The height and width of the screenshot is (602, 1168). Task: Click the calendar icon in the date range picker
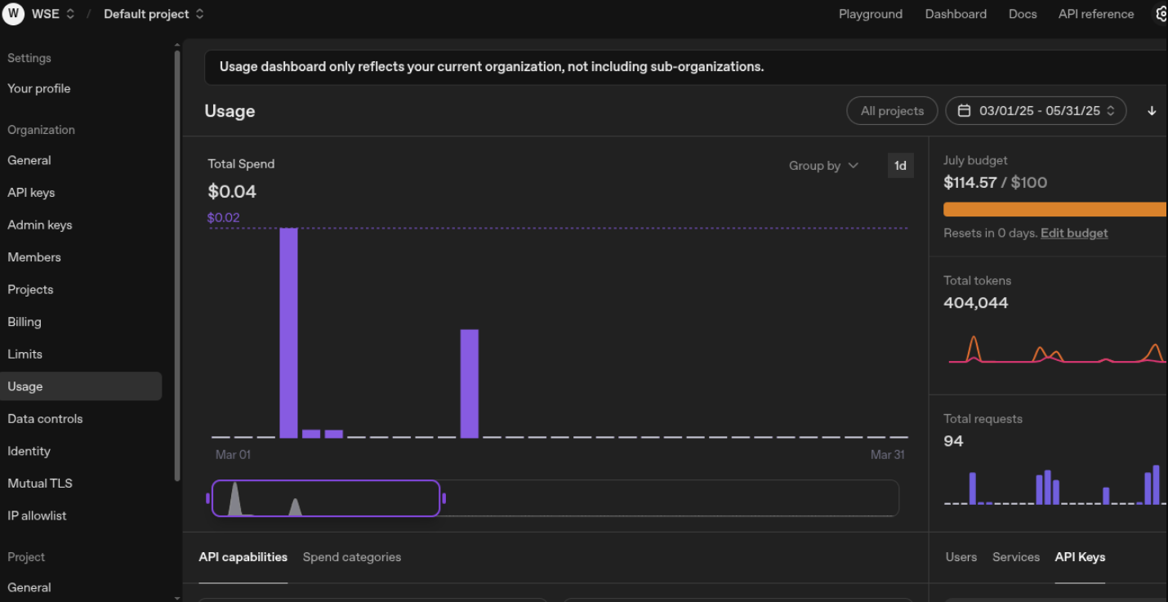[964, 110]
